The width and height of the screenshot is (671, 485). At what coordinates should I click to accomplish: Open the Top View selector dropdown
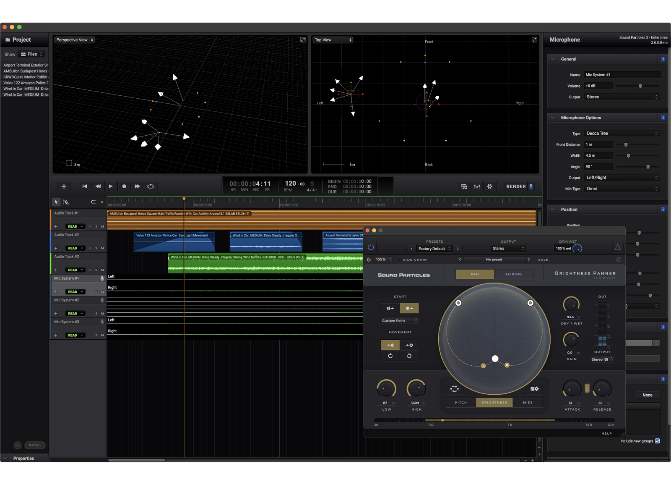333,40
